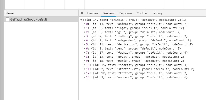Click the GetTags?tagGroup=default request row
Viewport: 206px width, 100px height.
tap(41, 19)
